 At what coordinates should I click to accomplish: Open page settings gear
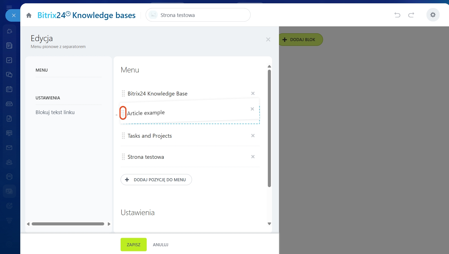[x=433, y=15]
